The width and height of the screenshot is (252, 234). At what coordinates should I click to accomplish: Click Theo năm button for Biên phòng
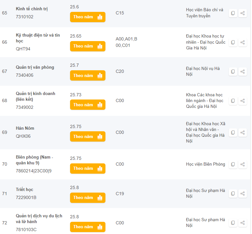(87, 168)
